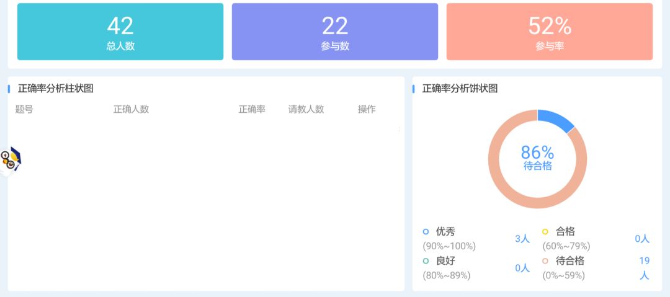Click the 3人 count for 优秀
Screen dimensions: 670x297
[x=522, y=239]
